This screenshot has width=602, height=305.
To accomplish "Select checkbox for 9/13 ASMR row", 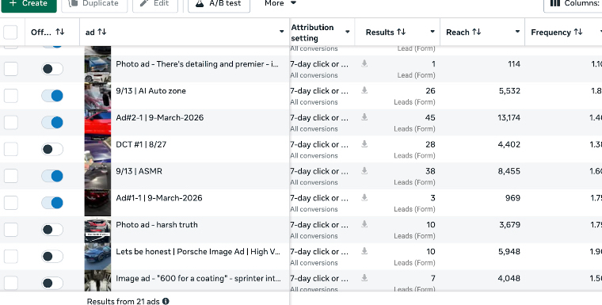I will (x=11, y=176).
